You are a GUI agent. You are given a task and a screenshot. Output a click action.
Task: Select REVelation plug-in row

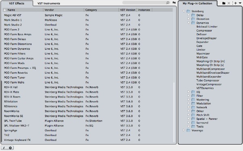[87, 102]
